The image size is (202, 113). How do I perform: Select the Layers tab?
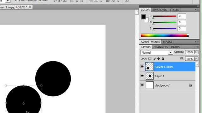point(146,47)
